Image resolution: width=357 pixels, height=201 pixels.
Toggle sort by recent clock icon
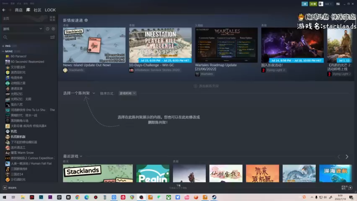(x=48, y=29)
